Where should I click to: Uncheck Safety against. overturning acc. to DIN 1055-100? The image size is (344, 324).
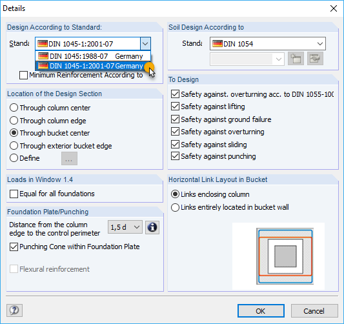click(x=175, y=94)
